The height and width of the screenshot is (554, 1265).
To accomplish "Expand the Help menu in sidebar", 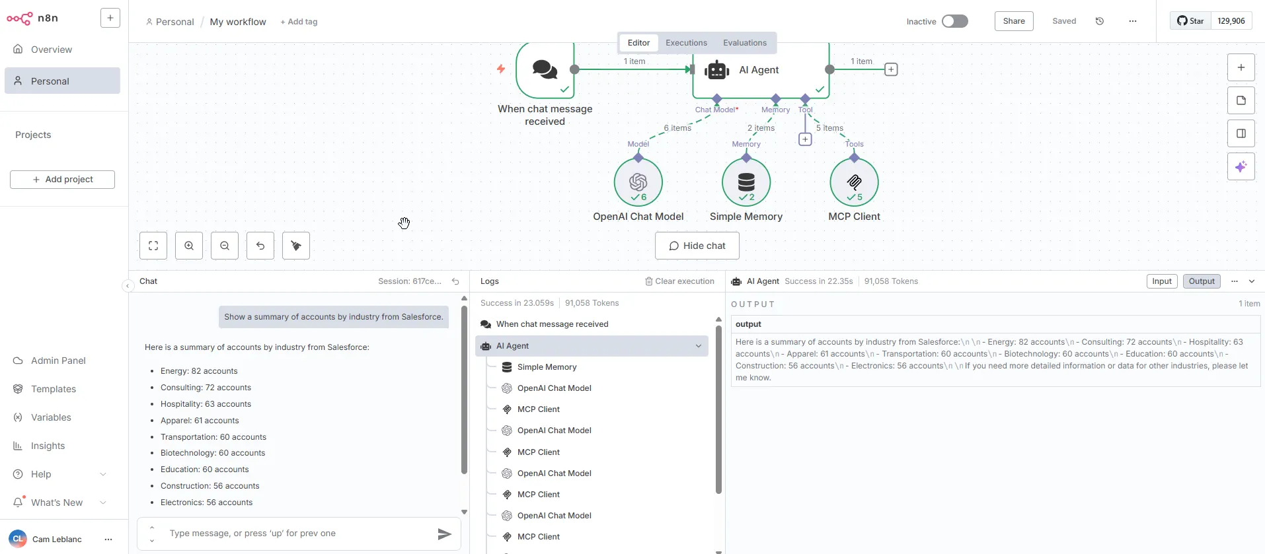I will (102, 474).
